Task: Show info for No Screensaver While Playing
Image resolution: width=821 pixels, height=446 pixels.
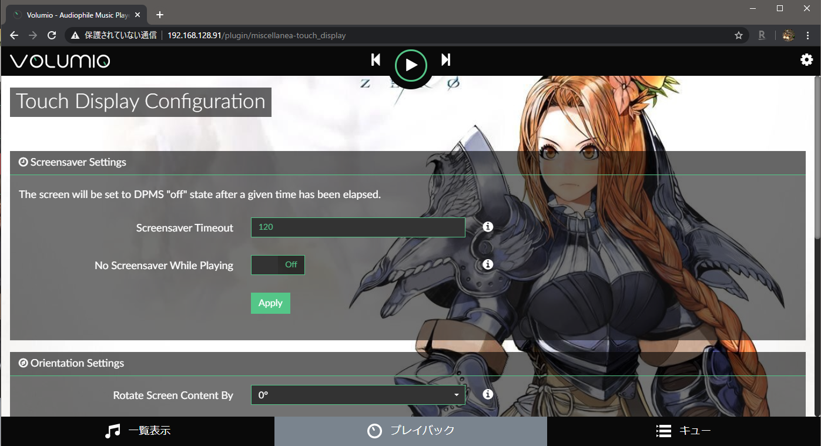Action: tap(488, 264)
